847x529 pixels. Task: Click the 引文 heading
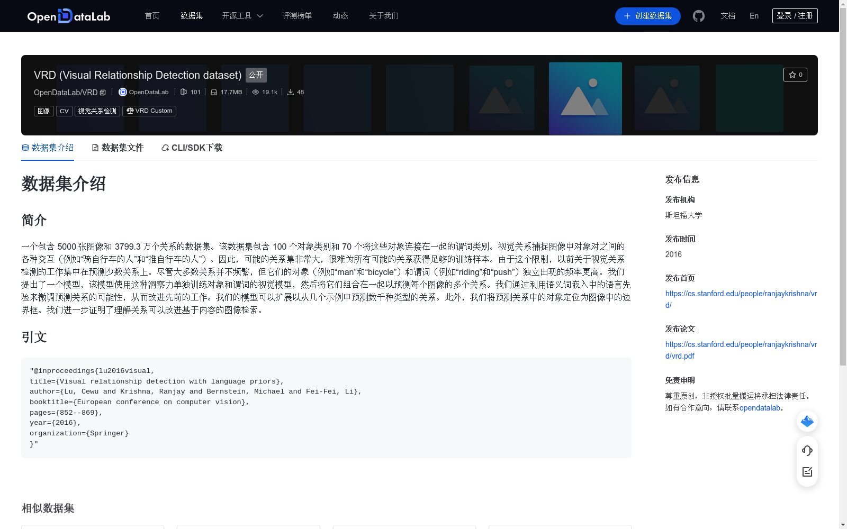(x=34, y=338)
